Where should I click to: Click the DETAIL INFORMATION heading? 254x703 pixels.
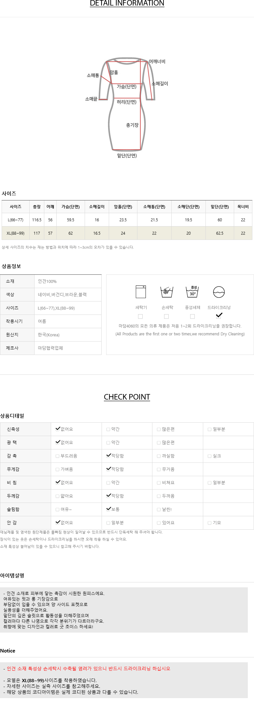[127, 4]
